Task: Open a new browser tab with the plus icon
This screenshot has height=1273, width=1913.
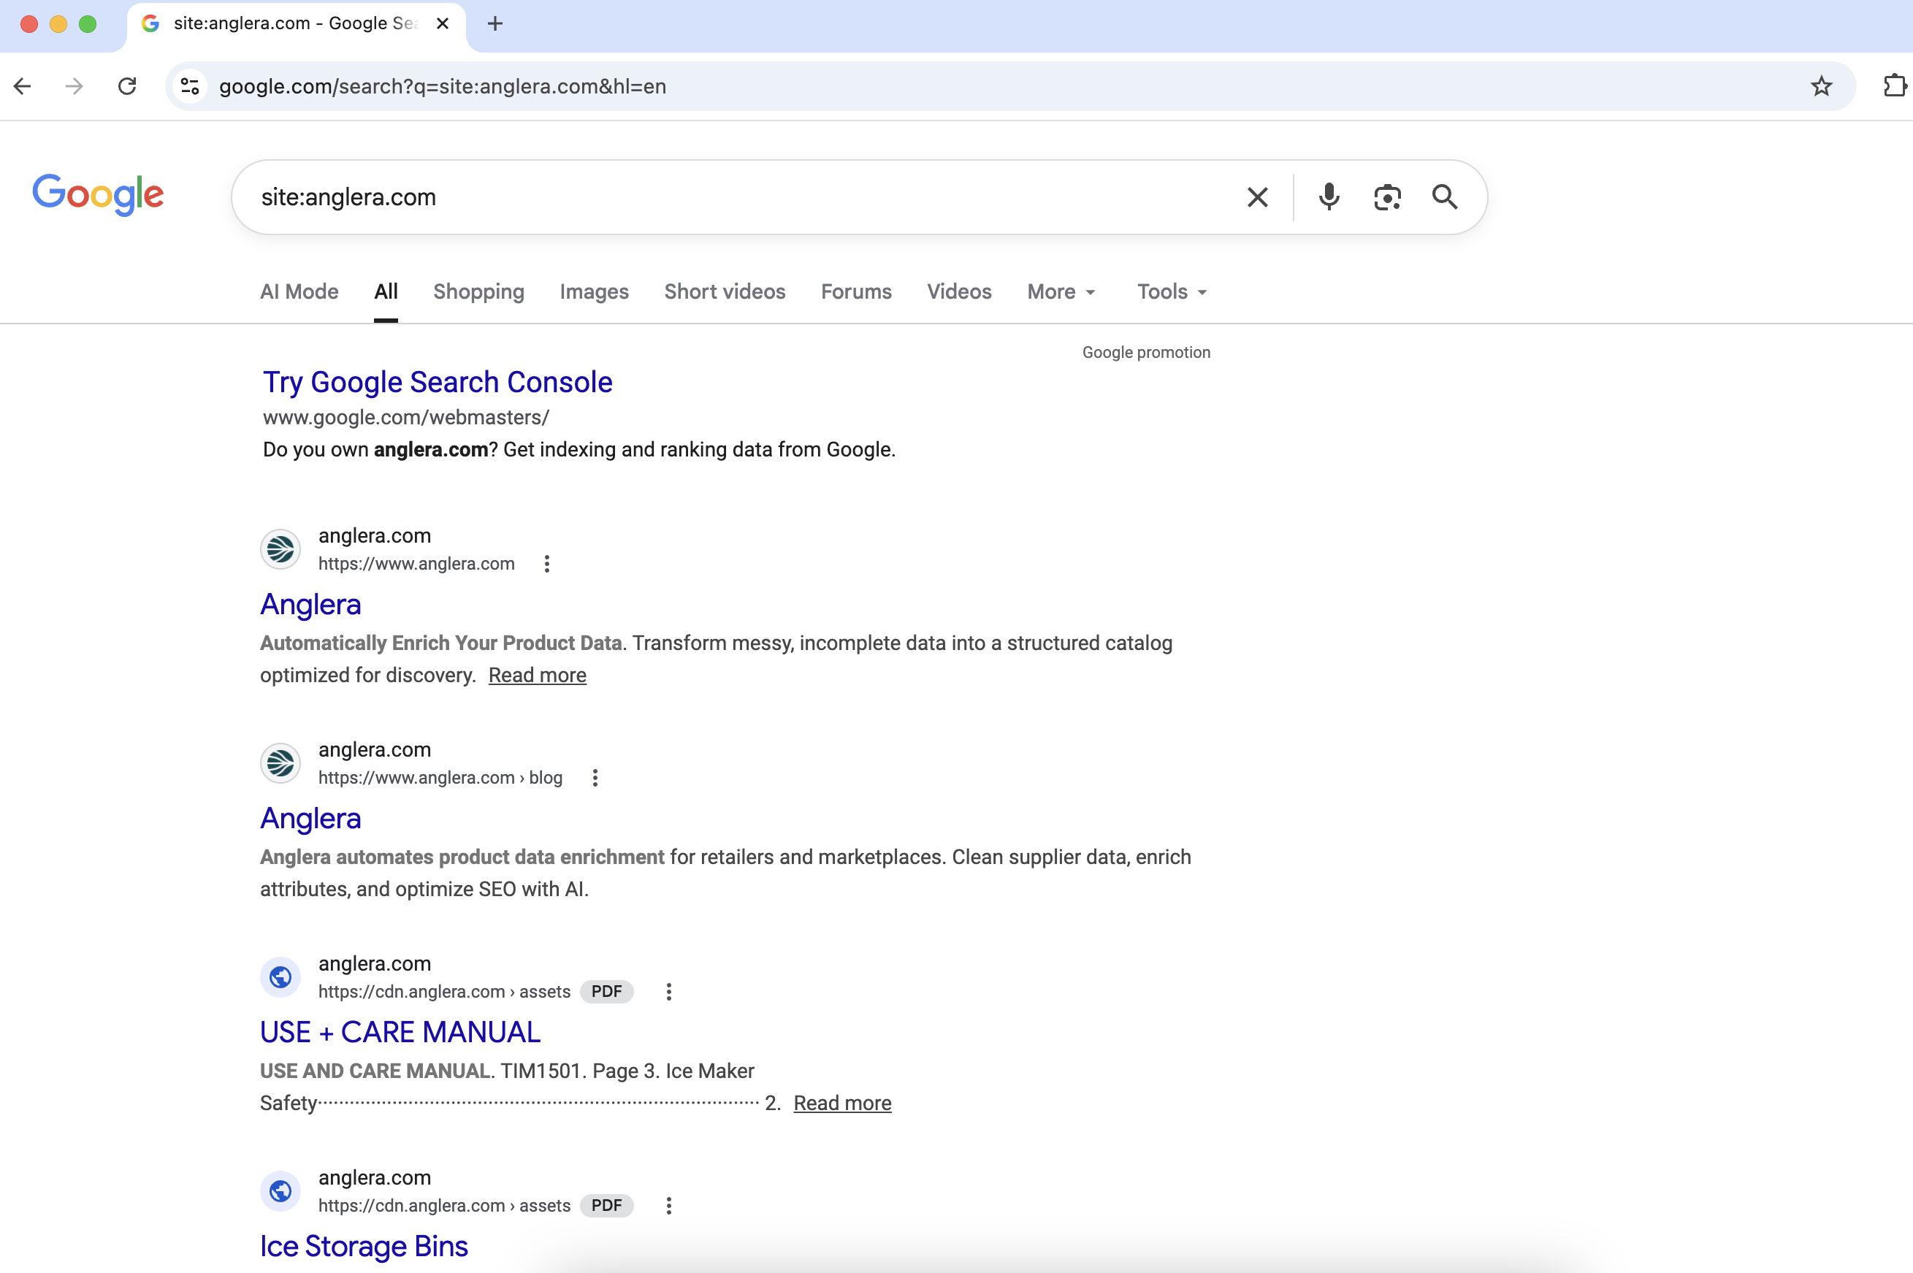Action: [495, 23]
